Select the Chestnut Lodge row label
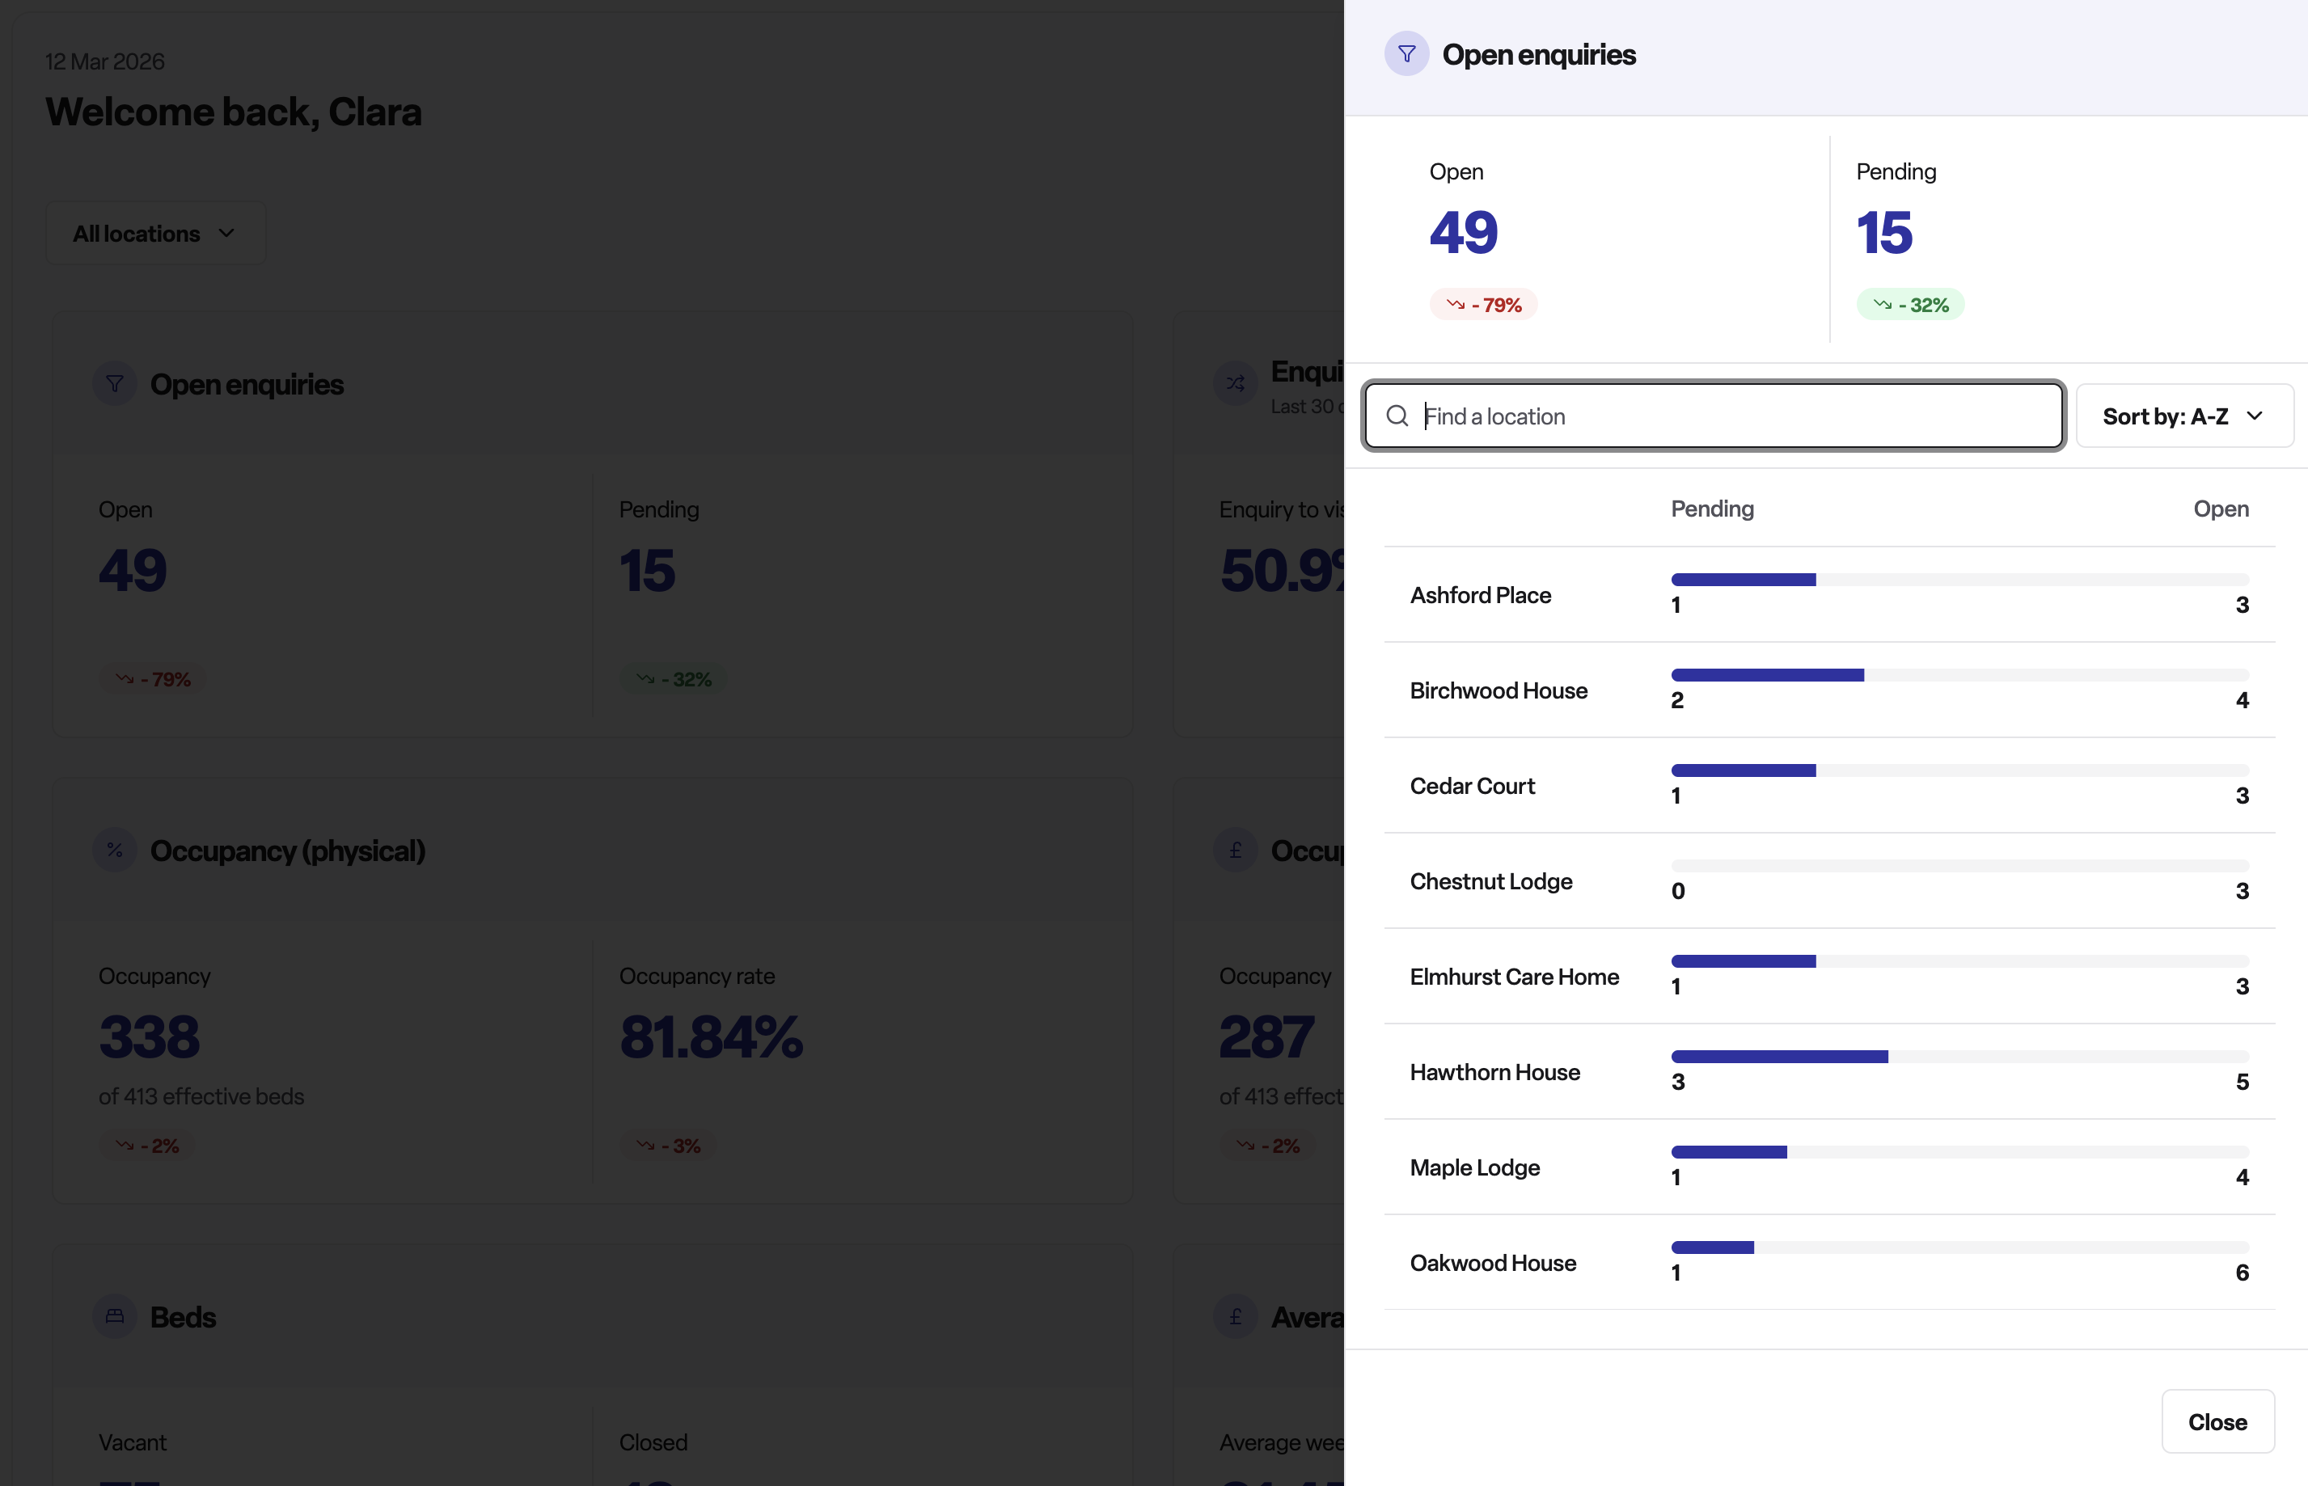Screen dimensions: 2308x1486 pyautogui.click(x=1490, y=882)
